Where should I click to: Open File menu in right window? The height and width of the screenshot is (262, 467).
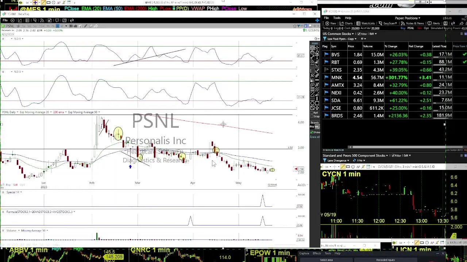click(326, 18)
